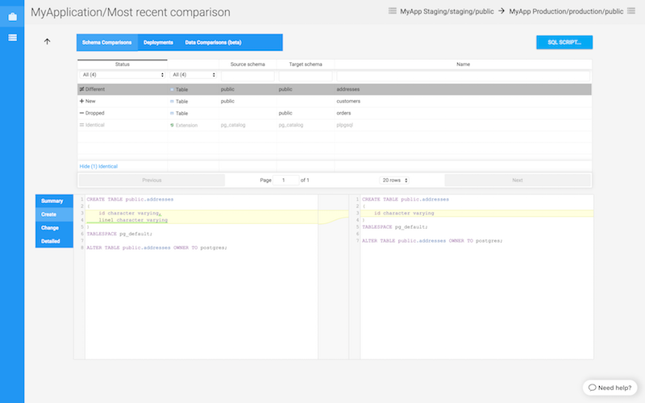The height and width of the screenshot is (403, 645).
Task: Click MyApp Production/production/public target label
Action: pyautogui.click(x=566, y=11)
